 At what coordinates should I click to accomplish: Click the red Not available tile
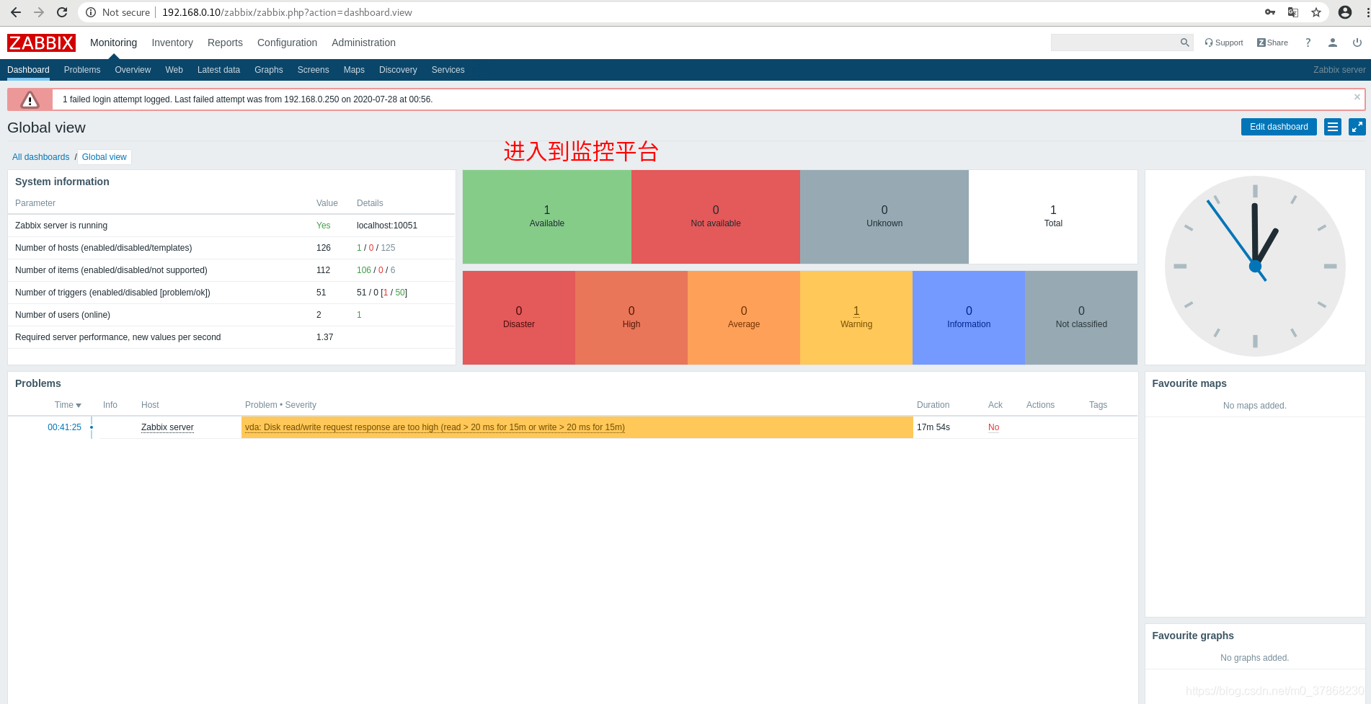pos(716,217)
